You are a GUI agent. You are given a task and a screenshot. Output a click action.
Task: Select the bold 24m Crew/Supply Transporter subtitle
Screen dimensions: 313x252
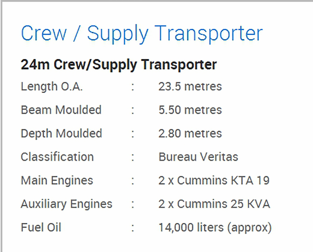[x=119, y=65]
